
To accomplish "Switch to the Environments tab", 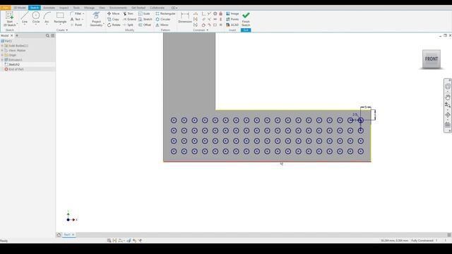I will click(x=118, y=8).
